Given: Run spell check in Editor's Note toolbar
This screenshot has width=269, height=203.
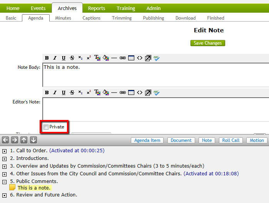Looking at the screenshot, I should point(157,93).
